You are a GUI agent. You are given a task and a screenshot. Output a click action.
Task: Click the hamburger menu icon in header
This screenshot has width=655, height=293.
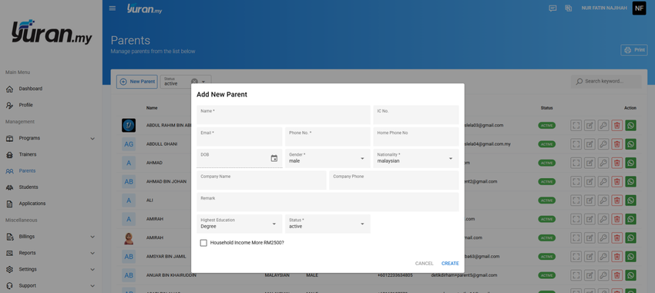tap(113, 8)
